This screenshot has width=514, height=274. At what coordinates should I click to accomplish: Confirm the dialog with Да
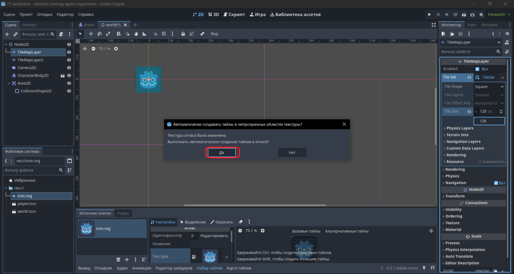click(x=222, y=153)
